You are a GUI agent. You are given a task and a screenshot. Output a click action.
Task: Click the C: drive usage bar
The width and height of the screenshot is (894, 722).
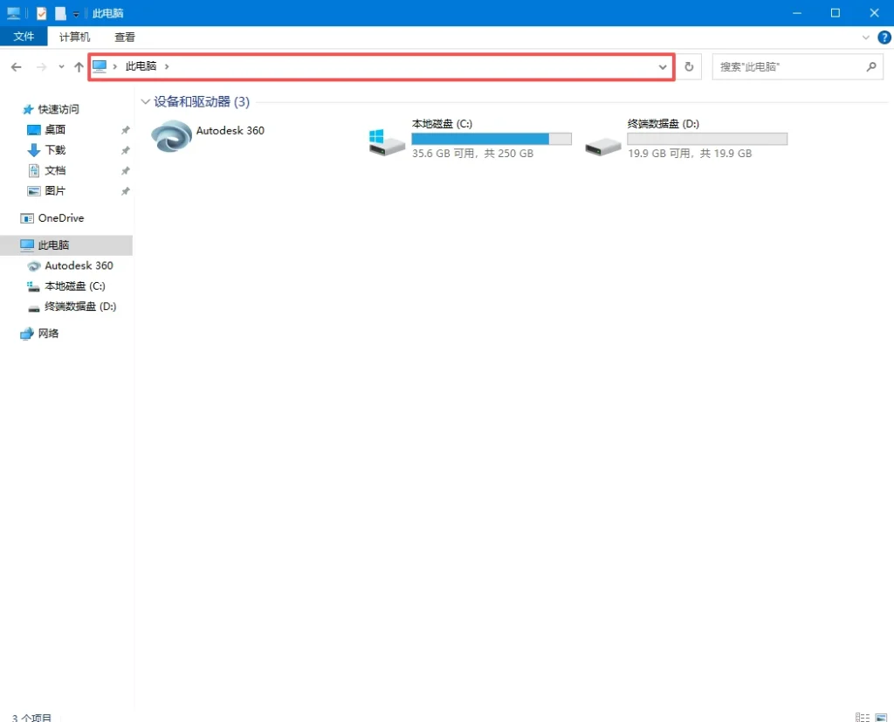point(491,139)
